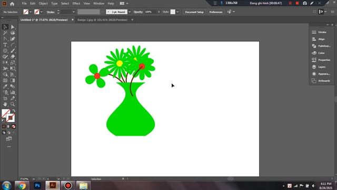Select the Column Graph tool

click(13, 92)
